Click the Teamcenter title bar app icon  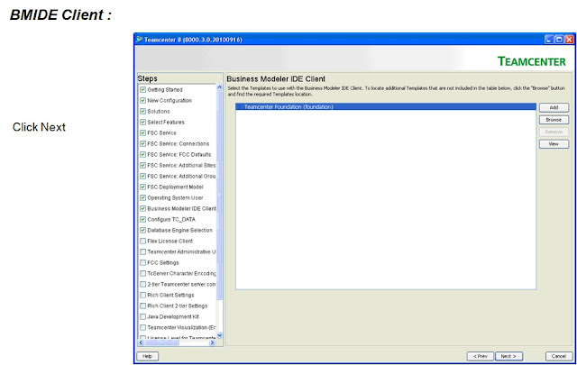click(139, 40)
